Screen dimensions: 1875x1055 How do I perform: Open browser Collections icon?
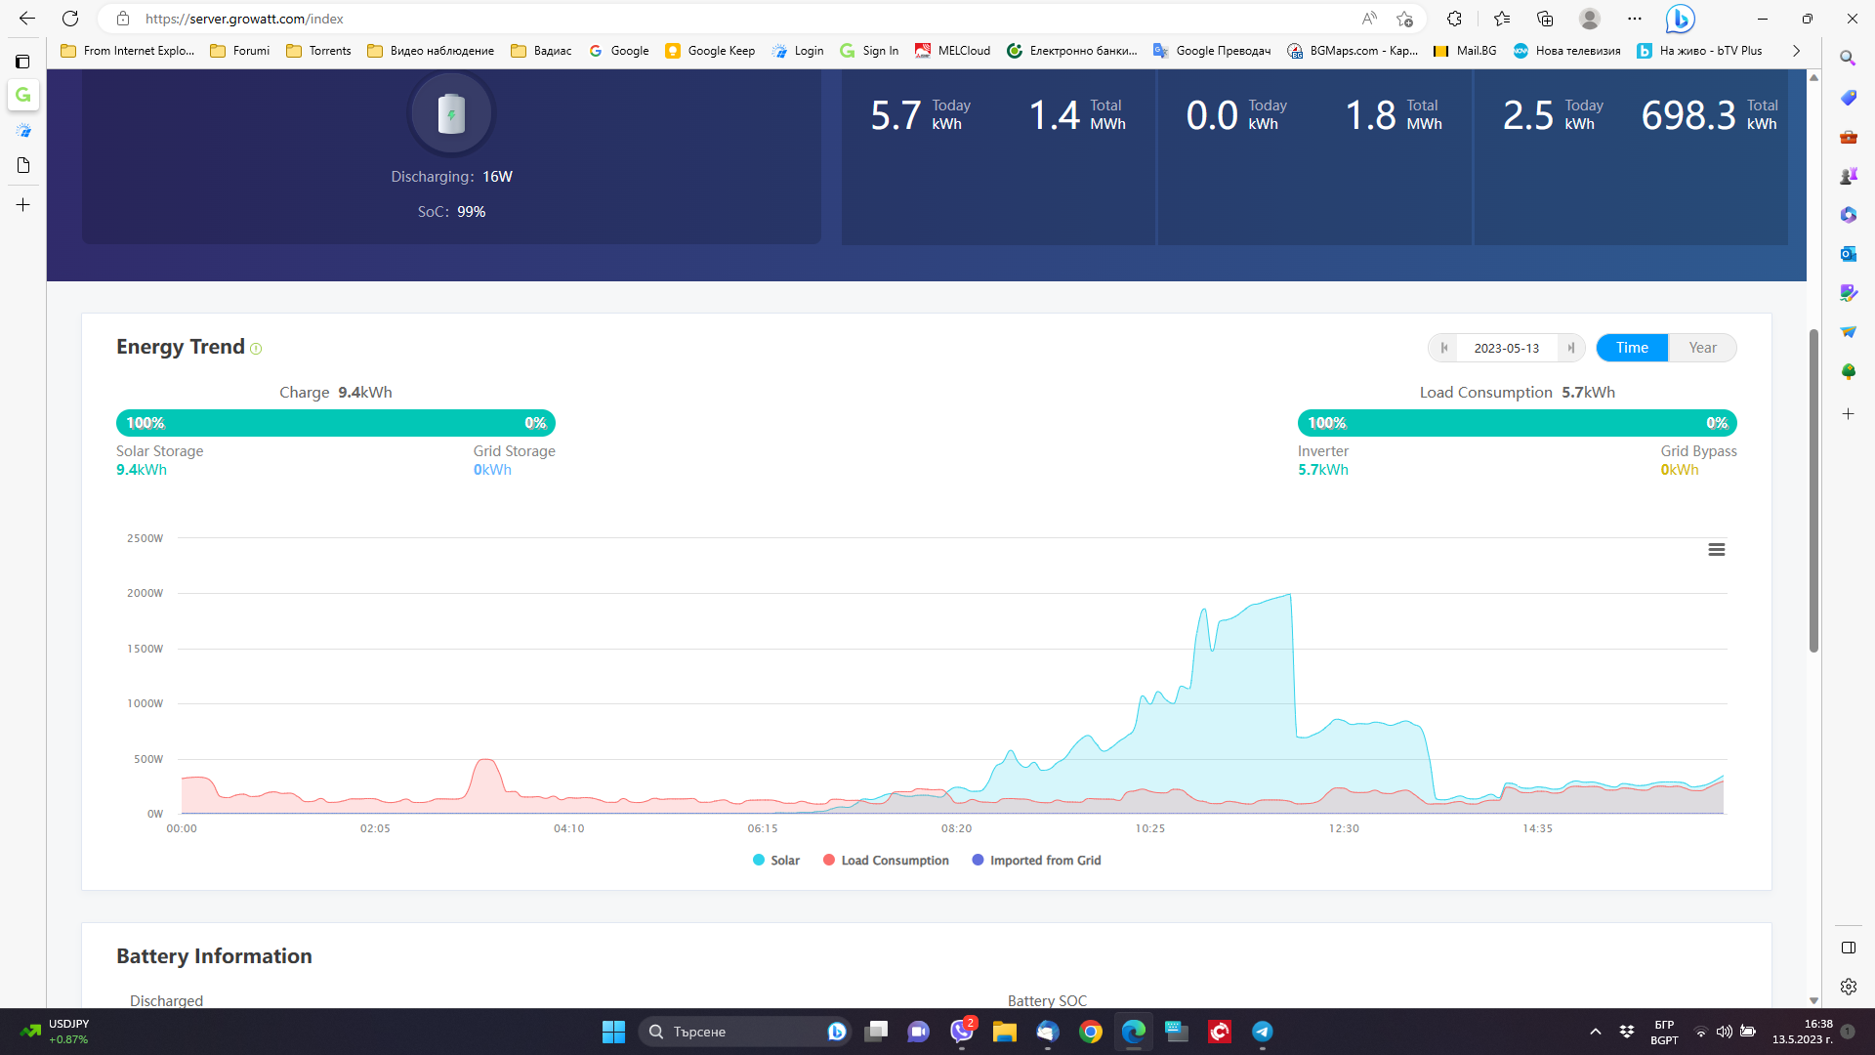[1545, 19]
